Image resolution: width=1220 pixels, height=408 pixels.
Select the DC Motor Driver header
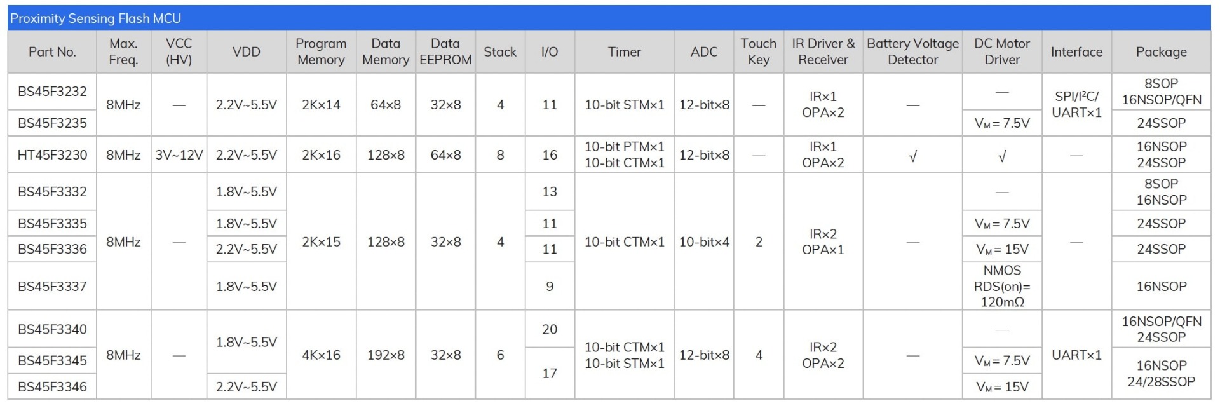coord(1002,51)
